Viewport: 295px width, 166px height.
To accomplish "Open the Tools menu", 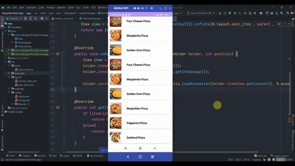I will (x=86, y=7).
